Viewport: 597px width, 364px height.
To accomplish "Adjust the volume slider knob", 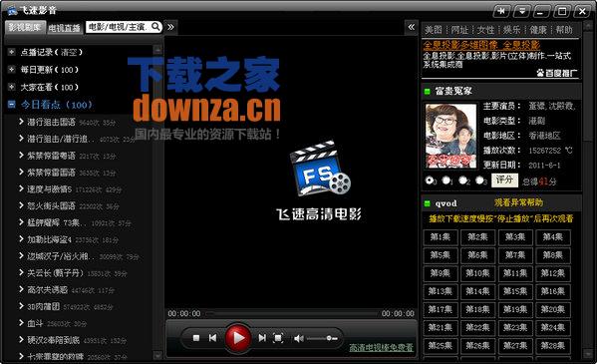I will [x=329, y=338].
